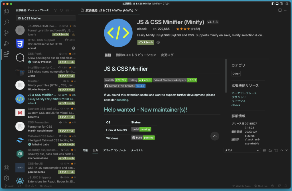The width and height of the screenshot is (292, 191).
Task: Open gear settings for HTML CSS Support
Action: (x=73, y=48)
